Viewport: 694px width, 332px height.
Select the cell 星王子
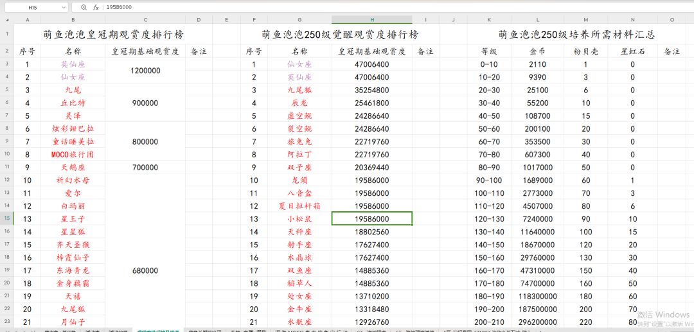[73, 219]
